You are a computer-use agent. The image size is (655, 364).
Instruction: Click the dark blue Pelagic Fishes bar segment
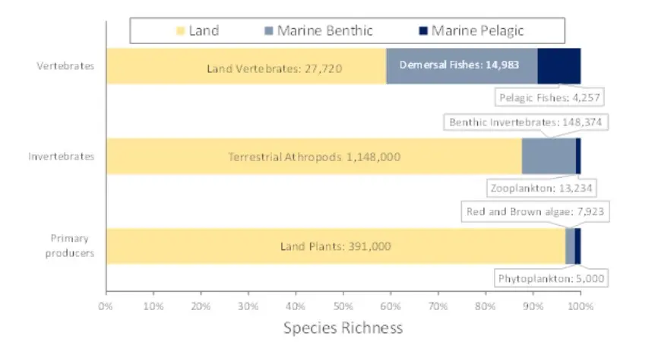558,65
